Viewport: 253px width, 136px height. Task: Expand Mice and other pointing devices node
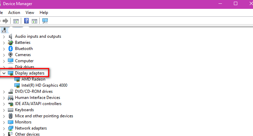point(4,116)
